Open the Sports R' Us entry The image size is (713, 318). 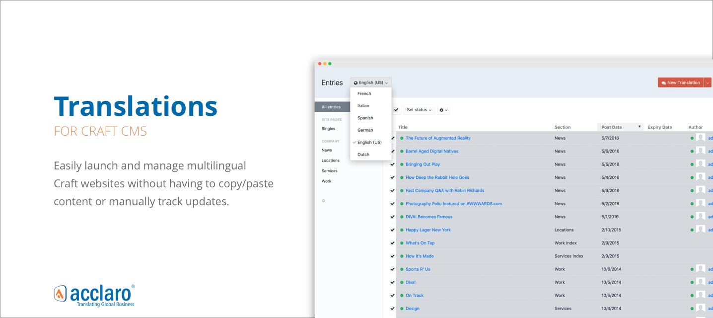(418, 269)
